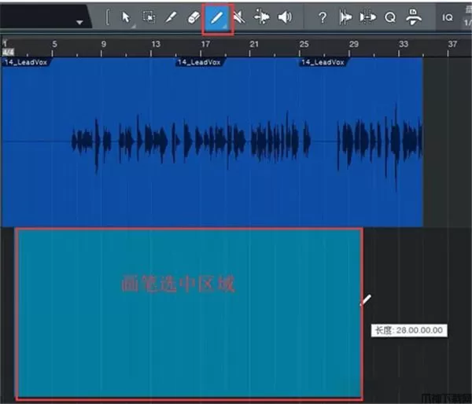Screen dimensions: 472x404
Task: Select the Mute tool
Action: point(239,17)
